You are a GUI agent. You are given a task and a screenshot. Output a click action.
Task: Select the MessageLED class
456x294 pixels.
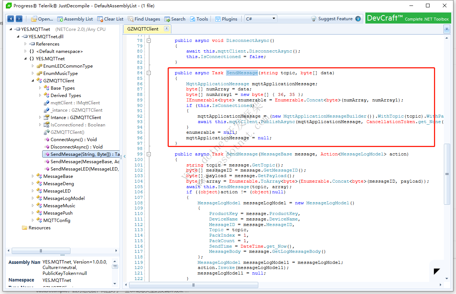(57, 191)
